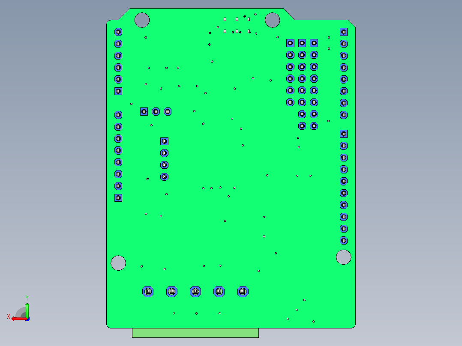Select the bottom-right mounting hole of the board
This screenshot has width=462, height=346.
pos(344,257)
